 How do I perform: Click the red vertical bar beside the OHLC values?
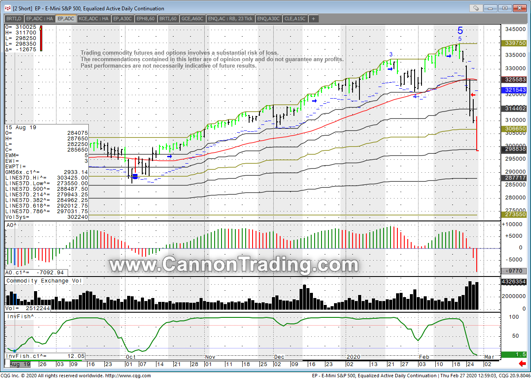[41, 39]
